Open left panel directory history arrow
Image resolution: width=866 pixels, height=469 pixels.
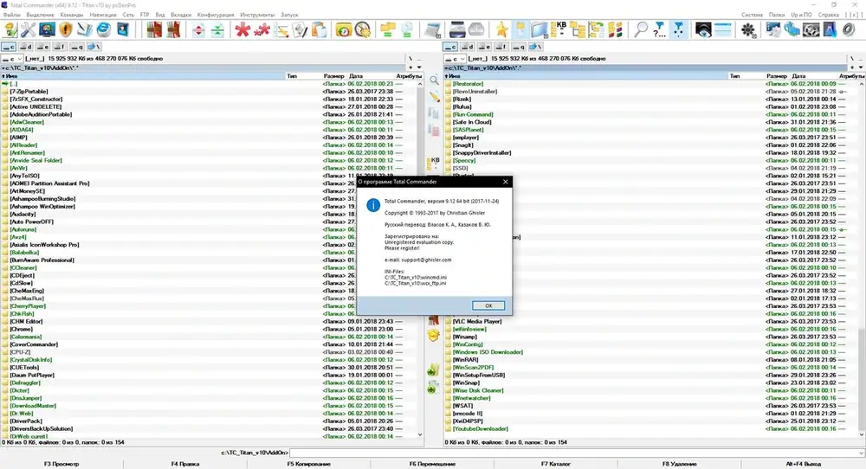click(419, 67)
